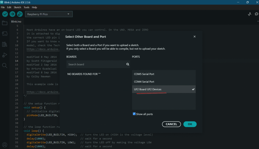Click line number 14 in the gutter
Viewport: 259px width, 149px height.
[17, 61]
